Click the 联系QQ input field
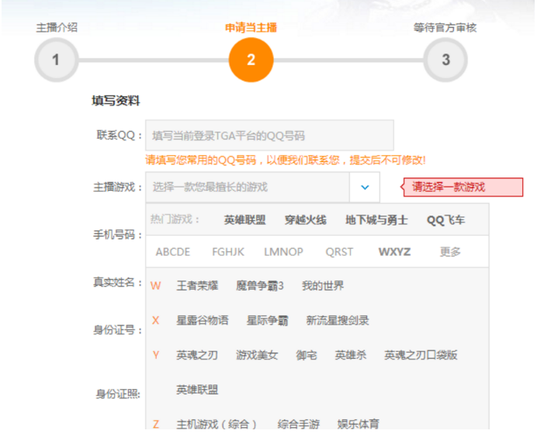544x434 pixels. coord(269,135)
